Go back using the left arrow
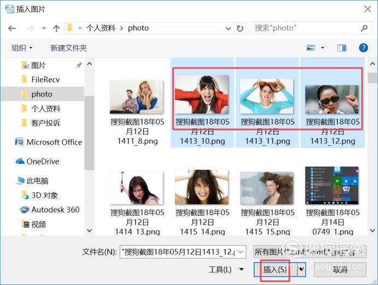This screenshot has height=285, width=378. pos(12,28)
